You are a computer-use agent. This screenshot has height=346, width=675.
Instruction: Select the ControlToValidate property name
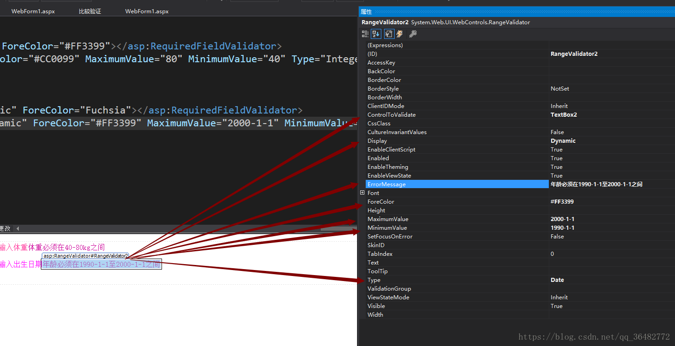(x=391, y=115)
